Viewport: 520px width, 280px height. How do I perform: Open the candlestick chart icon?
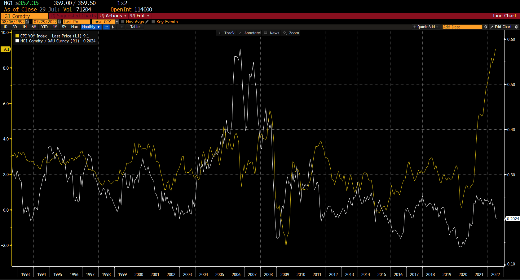point(113,27)
